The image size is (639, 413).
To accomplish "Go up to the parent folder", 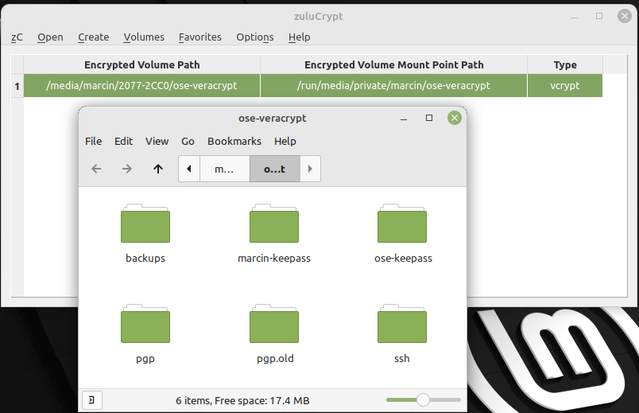I will [x=158, y=169].
